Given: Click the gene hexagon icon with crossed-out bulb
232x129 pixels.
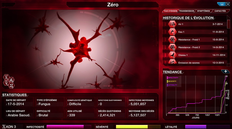Looking at the screenshot, I should pos(6,82).
